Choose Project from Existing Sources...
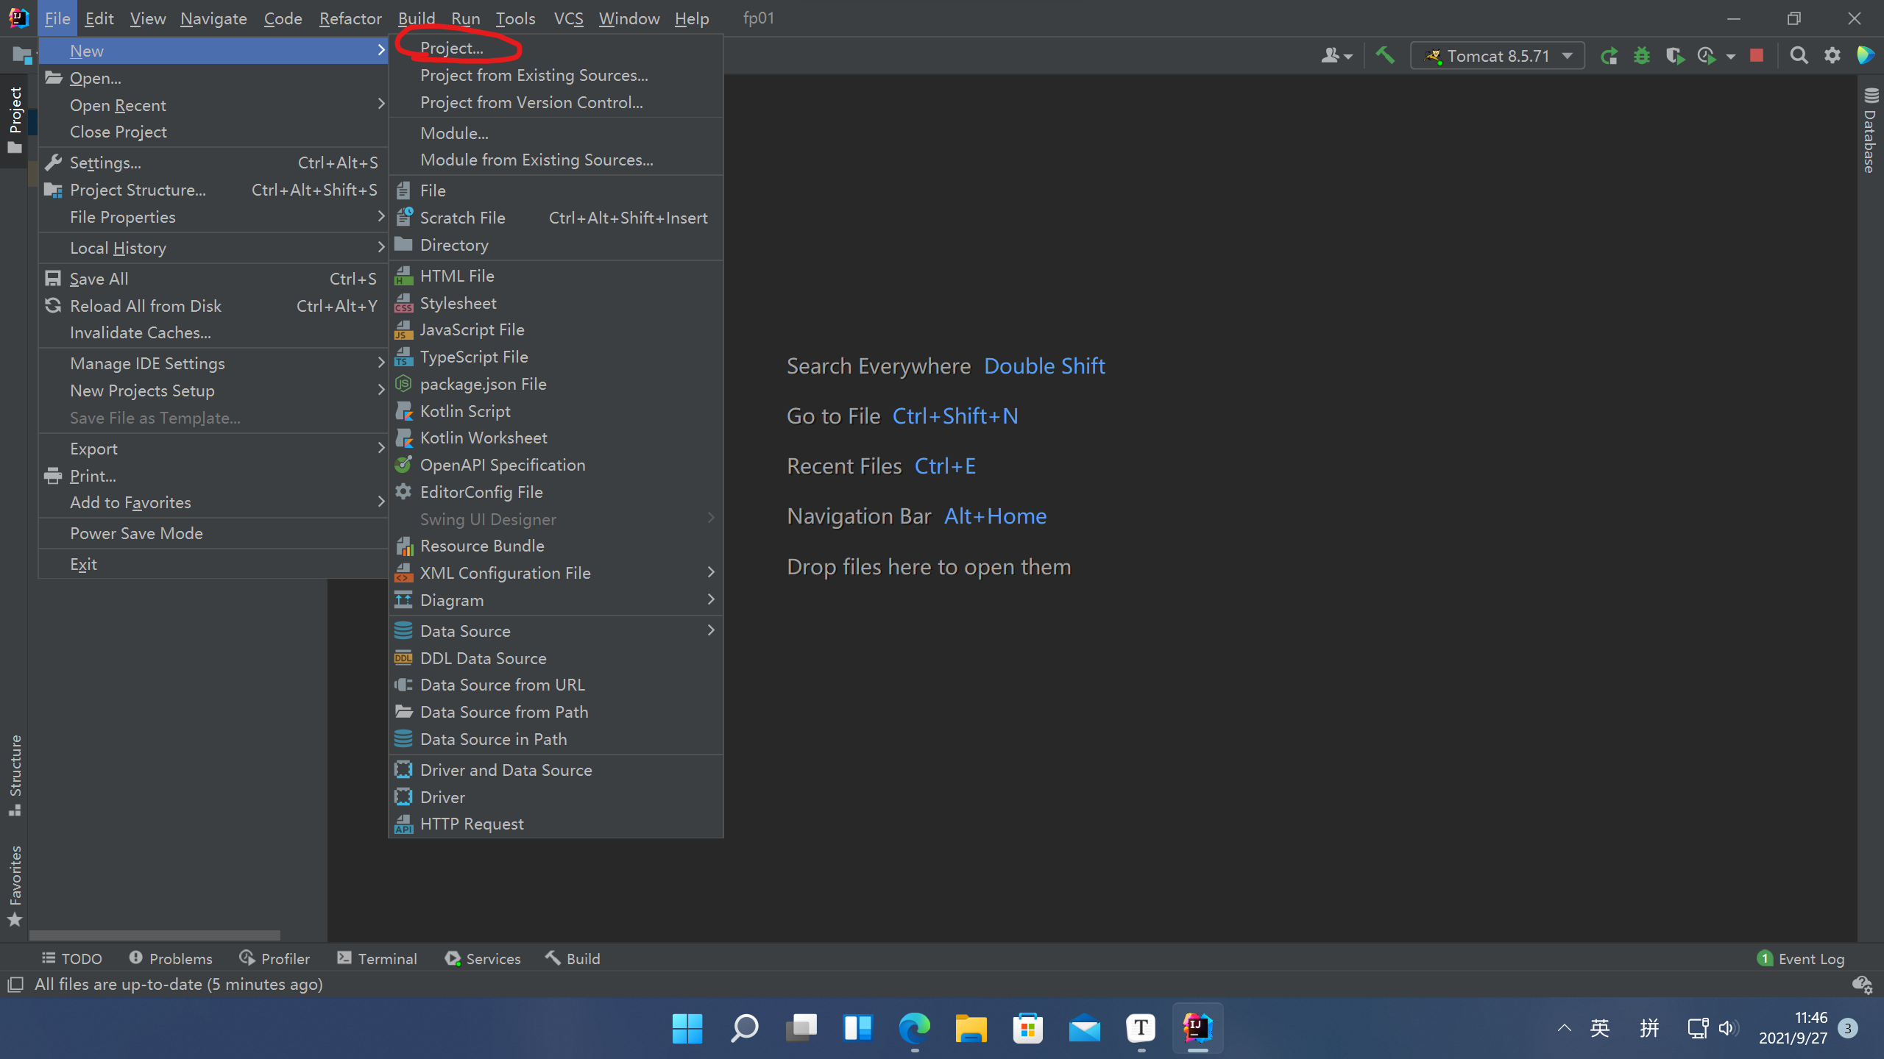The width and height of the screenshot is (1884, 1059). [556, 75]
